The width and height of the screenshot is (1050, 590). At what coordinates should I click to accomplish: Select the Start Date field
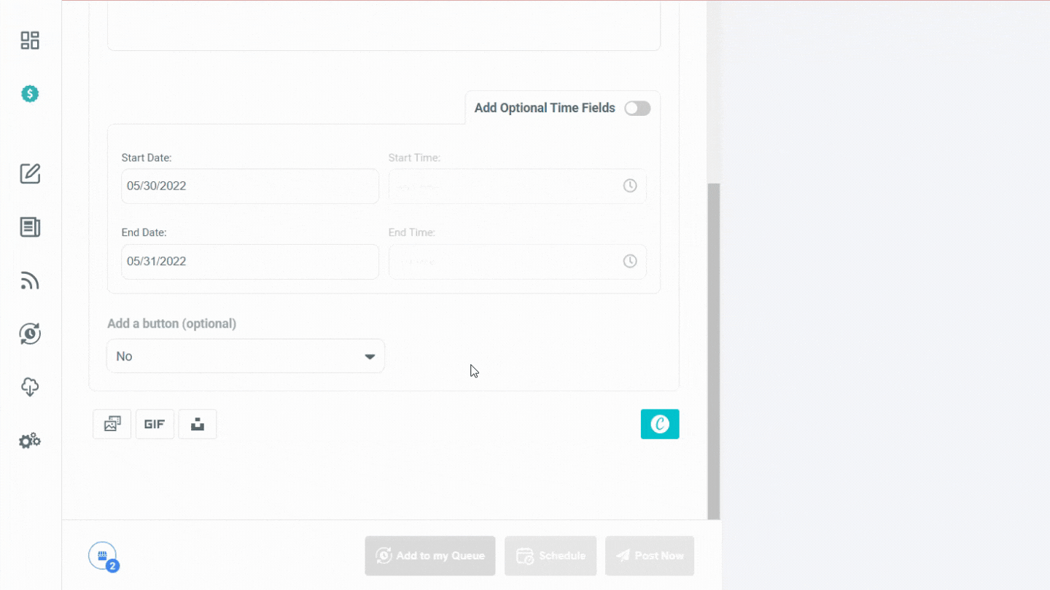point(249,186)
